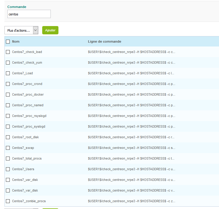This screenshot has height=209, width=219.
Task: Check the Centos7_Load row checkbox
Action: (x=8, y=73)
